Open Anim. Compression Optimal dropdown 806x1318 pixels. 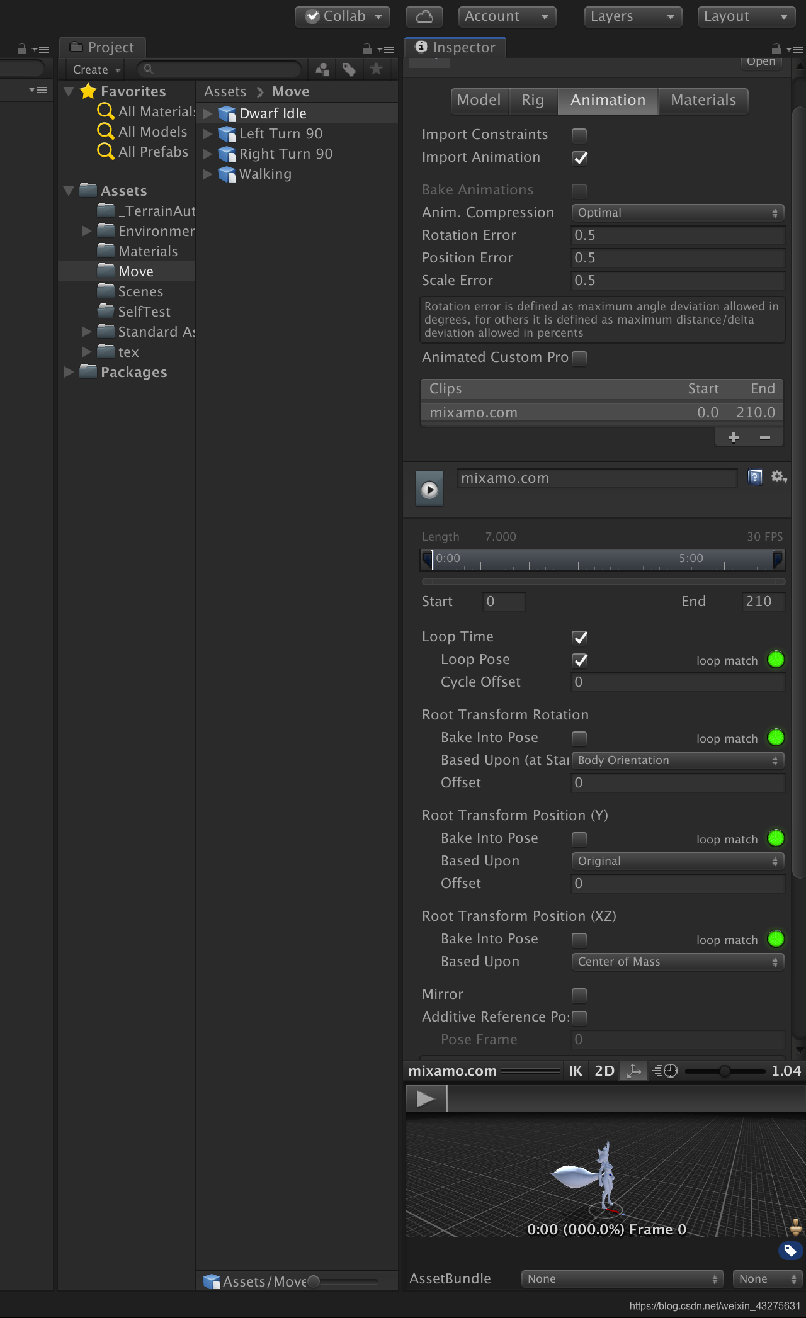tap(678, 213)
